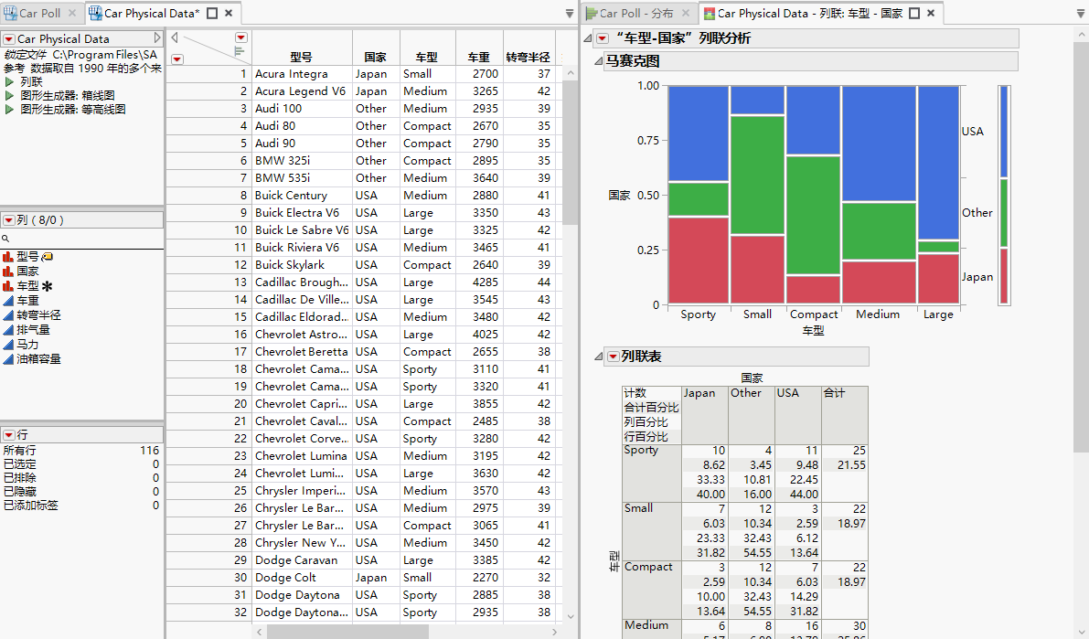Open the red triangle menu of Car Physical Data
The image size is (1089, 639).
click(8, 38)
